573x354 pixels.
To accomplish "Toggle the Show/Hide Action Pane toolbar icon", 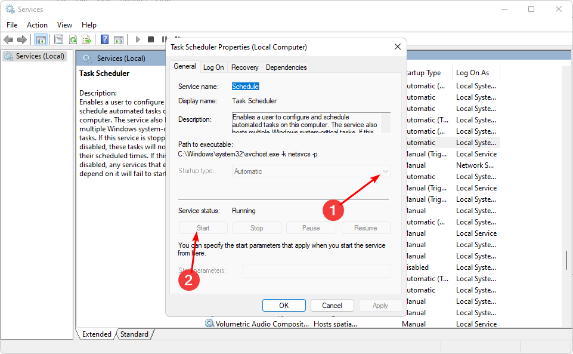I will click(x=119, y=39).
